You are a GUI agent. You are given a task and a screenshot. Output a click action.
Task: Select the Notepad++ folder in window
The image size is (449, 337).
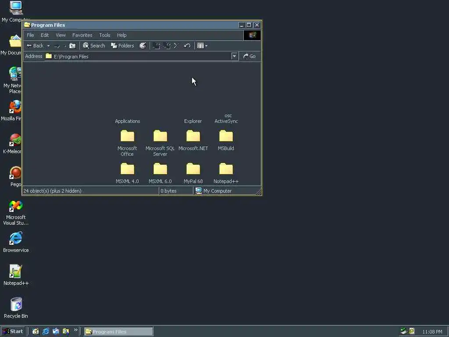[x=226, y=173]
